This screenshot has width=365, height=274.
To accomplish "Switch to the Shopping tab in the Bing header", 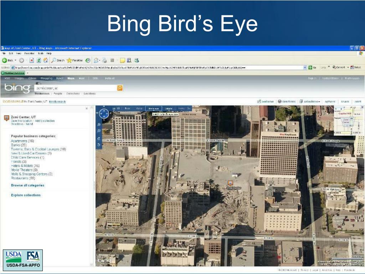I will [46, 78].
